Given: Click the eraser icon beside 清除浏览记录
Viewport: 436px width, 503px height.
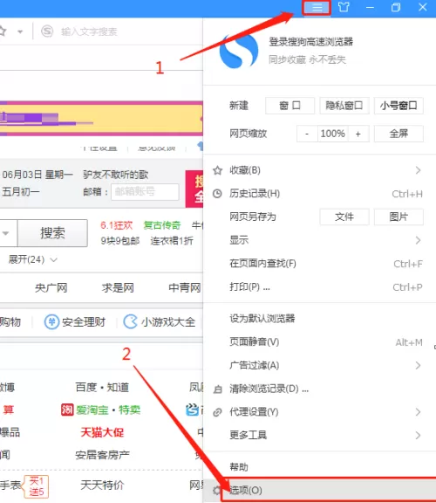Looking at the screenshot, I should 218,389.
